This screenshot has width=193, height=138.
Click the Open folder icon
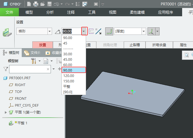point(43,4)
